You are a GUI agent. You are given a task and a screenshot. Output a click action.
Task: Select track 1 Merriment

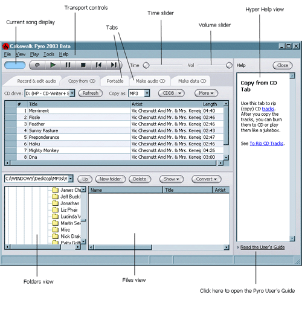pyautogui.click(x=114, y=110)
